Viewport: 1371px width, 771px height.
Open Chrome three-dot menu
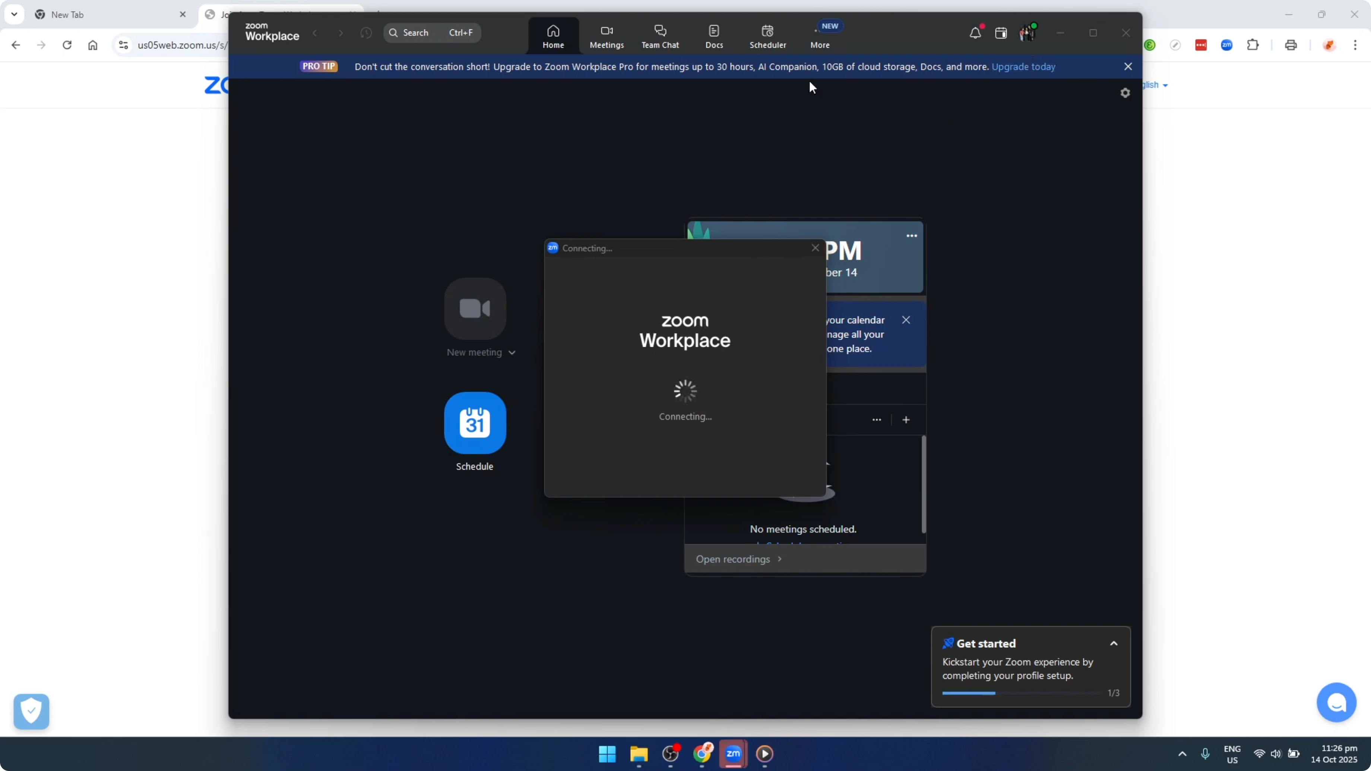(x=1355, y=45)
